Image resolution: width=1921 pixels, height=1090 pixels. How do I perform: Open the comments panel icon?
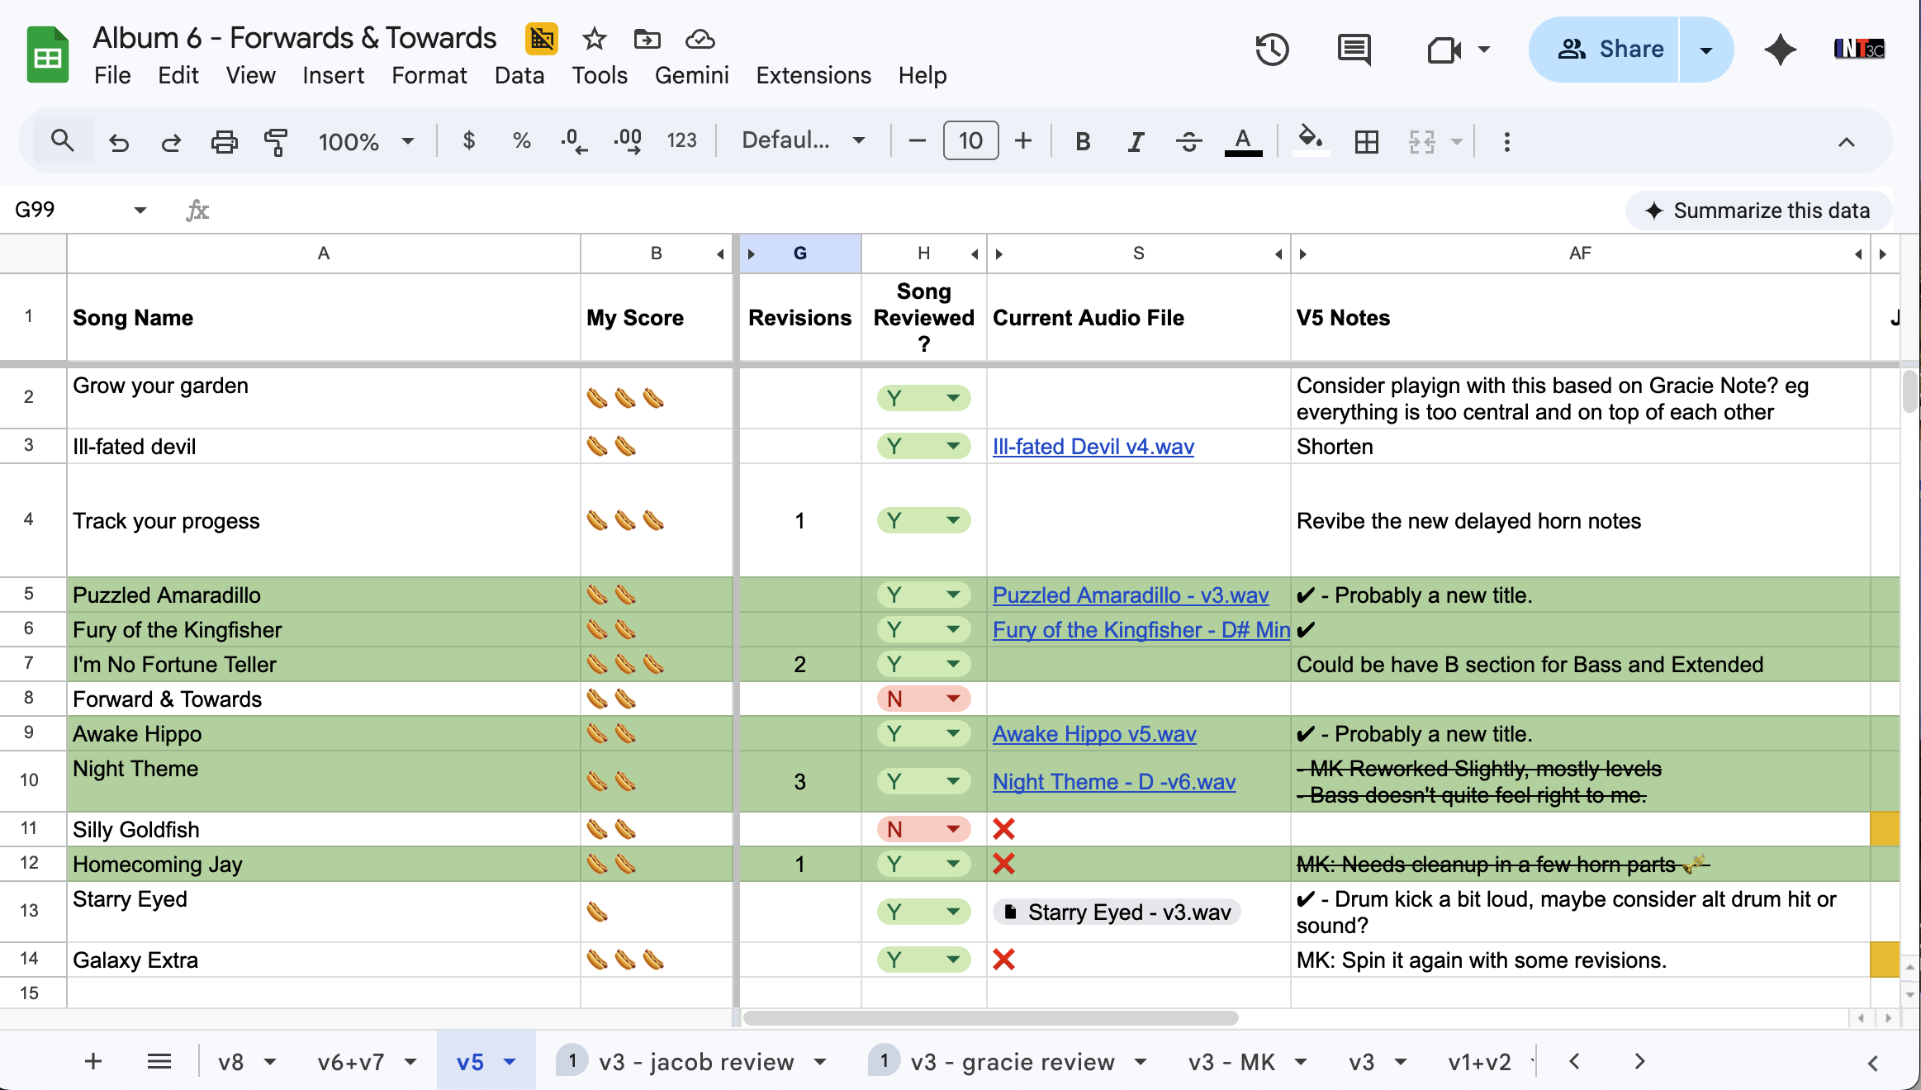[x=1354, y=50]
